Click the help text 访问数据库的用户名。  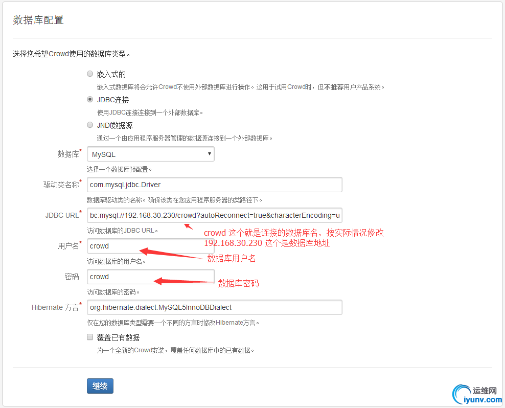pyautogui.click(x=116, y=261)
